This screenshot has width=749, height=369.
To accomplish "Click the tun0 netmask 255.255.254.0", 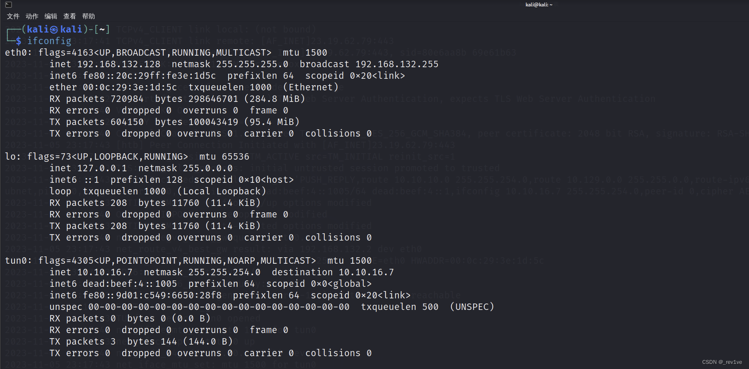I will (x=224, y=272).
